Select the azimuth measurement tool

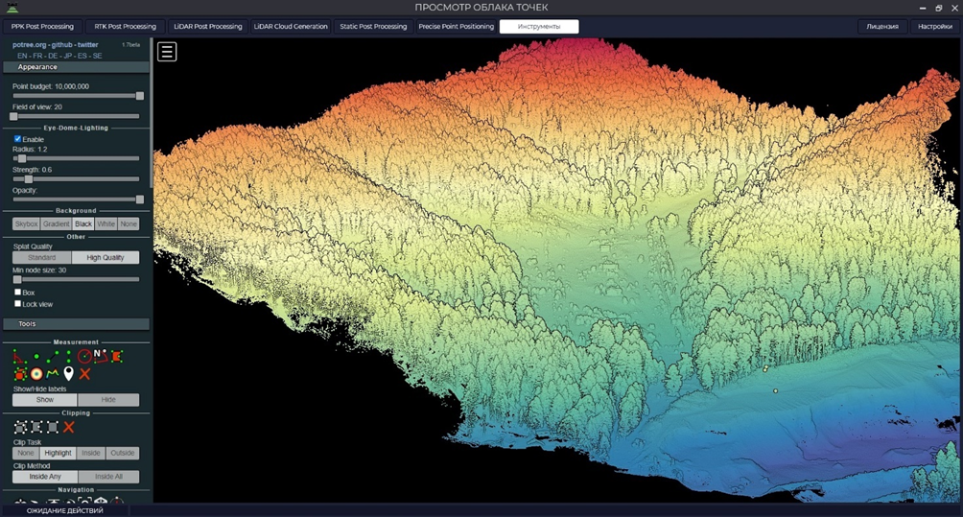coord(101,356)
